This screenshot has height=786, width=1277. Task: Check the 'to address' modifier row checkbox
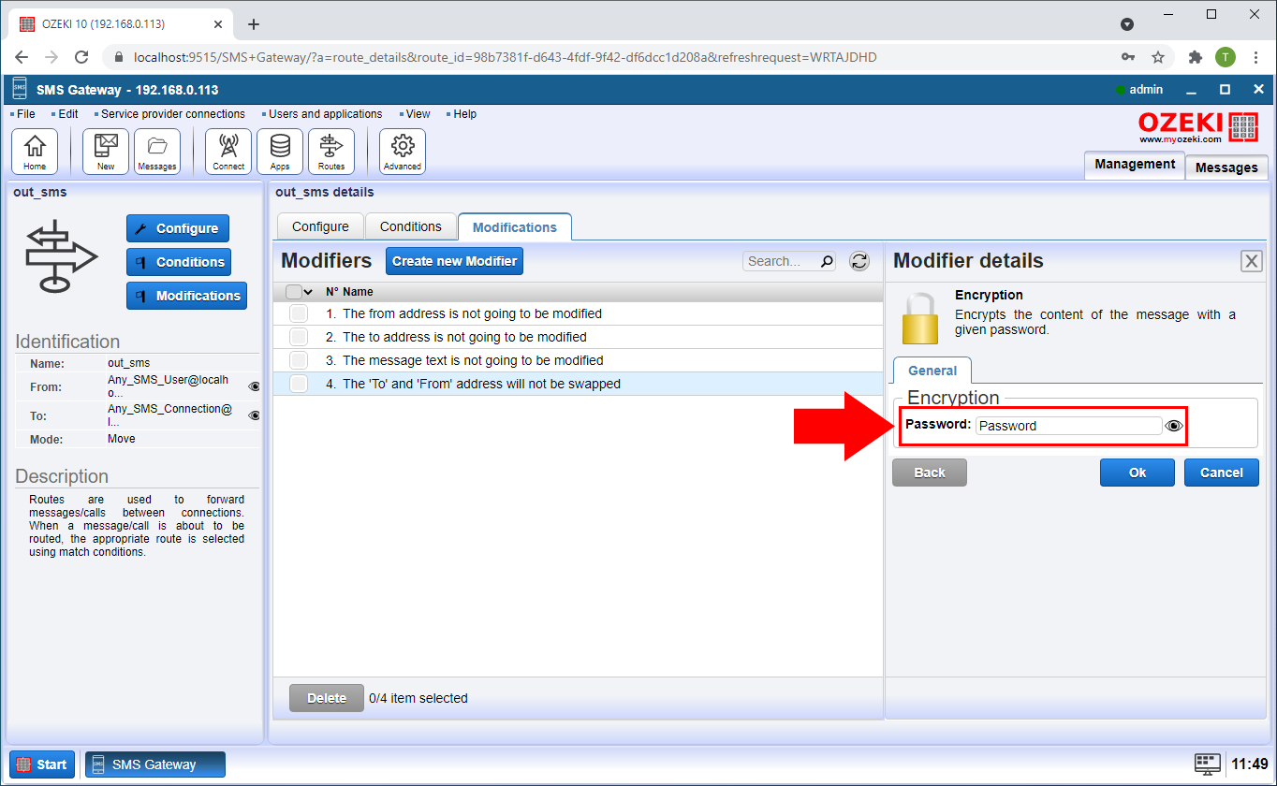click(x=299, y=337)
